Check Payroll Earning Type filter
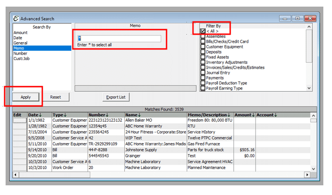 tap(203, 88)
